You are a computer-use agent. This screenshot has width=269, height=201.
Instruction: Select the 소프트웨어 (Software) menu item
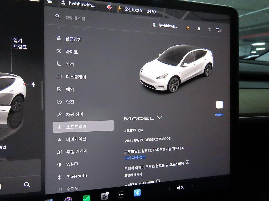click(83, 127)
